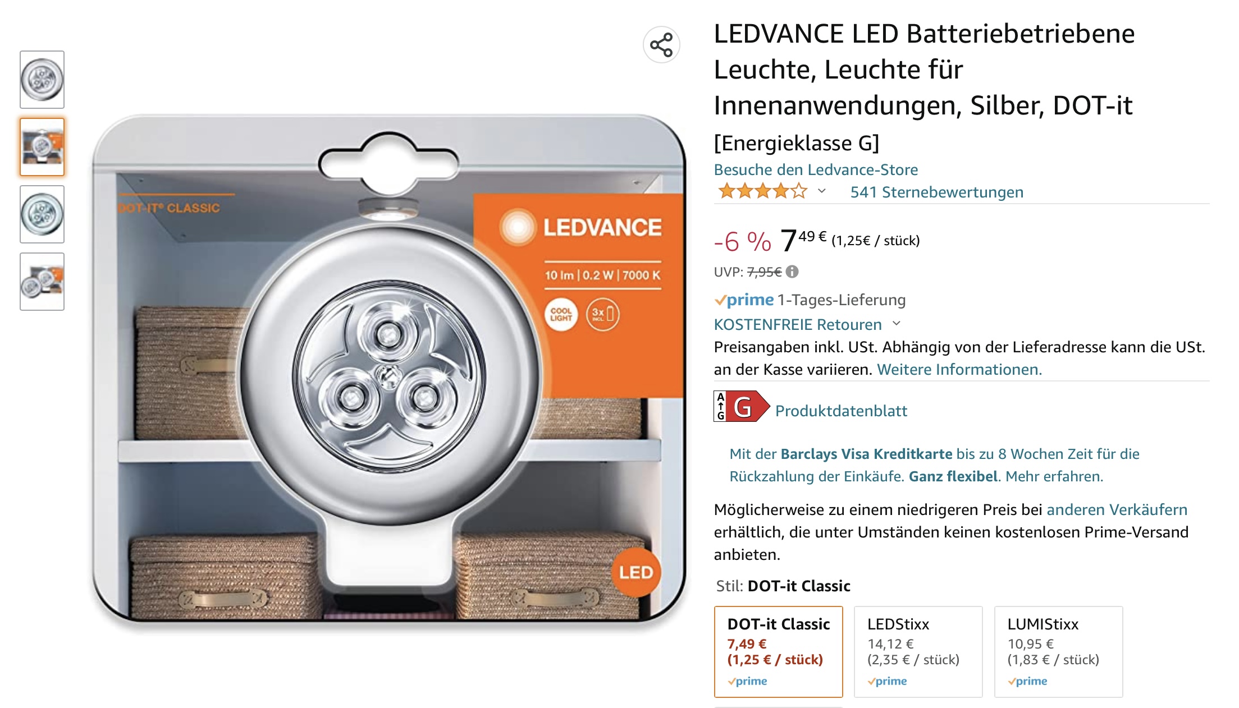This screenshot has width=1239, height=708.
Task: Select the second packaged product thumbnail
Action: (x=42, y=147)
